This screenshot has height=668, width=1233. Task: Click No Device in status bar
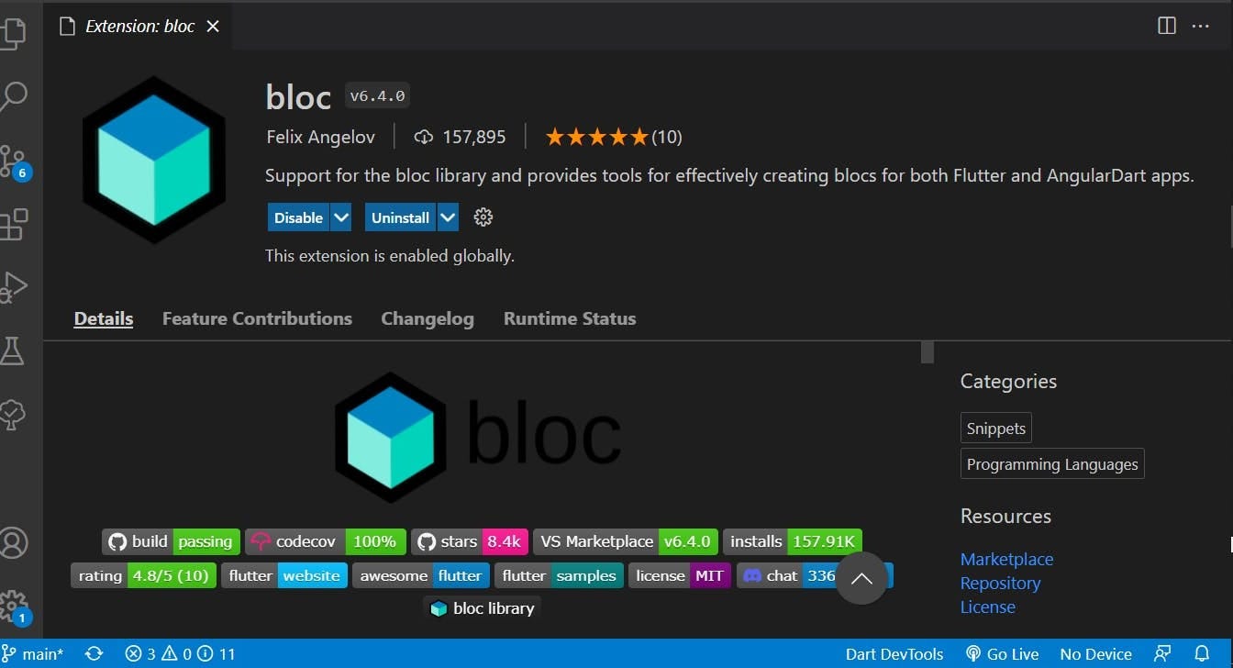(1095, 654)
